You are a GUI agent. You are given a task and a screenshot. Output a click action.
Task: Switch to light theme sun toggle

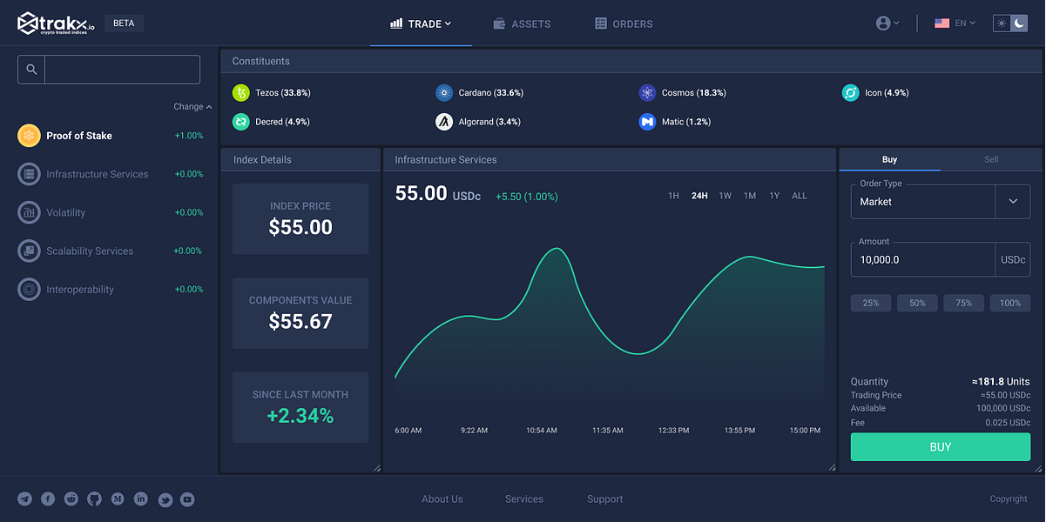pyautogui.click(x=1002, y=23)
